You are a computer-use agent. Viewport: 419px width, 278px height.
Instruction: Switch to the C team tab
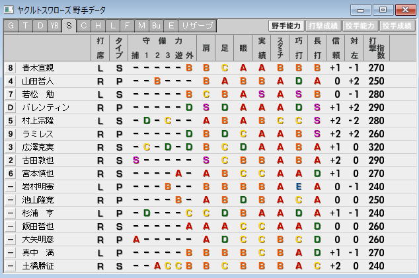point(84,26)
